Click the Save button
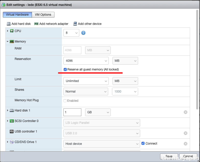 tap(169, 156)
